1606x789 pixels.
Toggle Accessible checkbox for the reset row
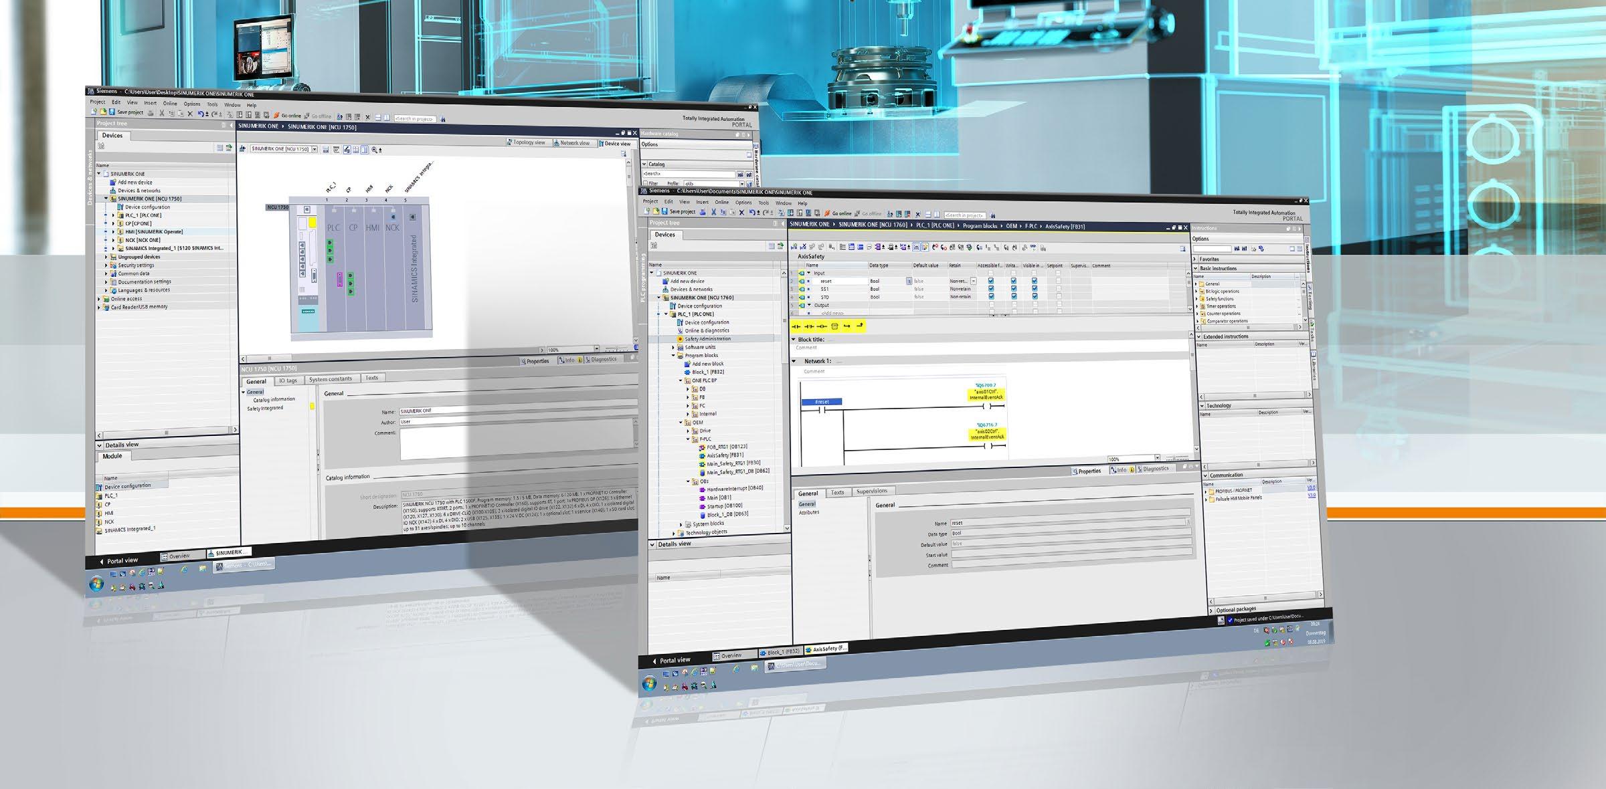[991, 281]
